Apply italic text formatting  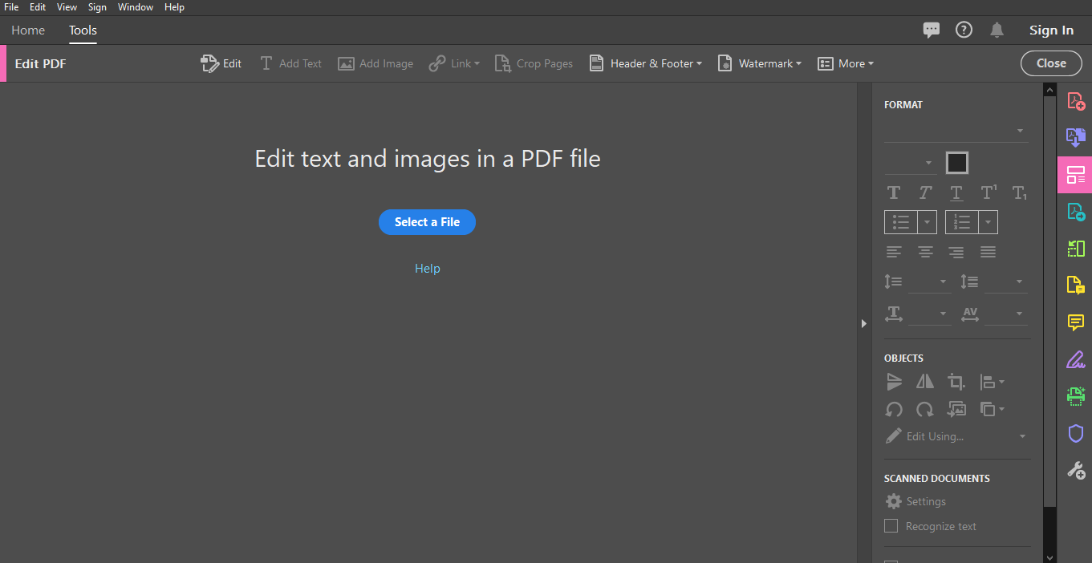tap(925, 192)
